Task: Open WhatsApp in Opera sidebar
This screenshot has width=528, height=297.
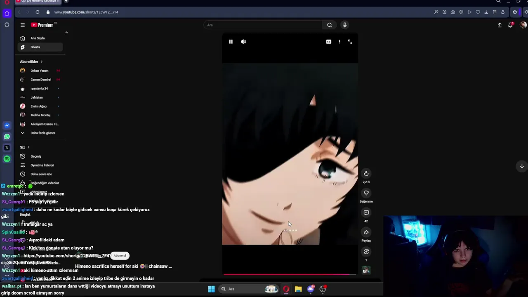Action: 7,137
